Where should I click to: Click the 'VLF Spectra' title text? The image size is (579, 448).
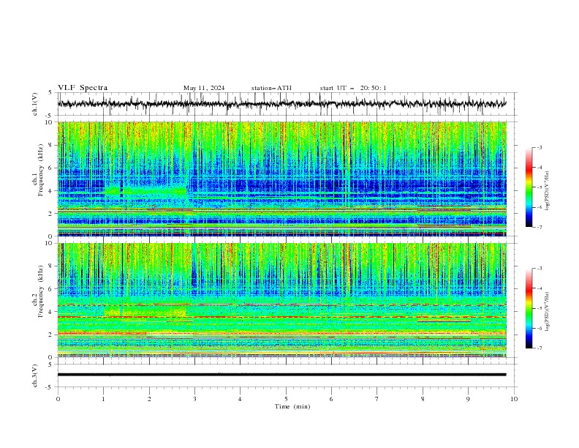pyautogui.click(x=83, y=88)
